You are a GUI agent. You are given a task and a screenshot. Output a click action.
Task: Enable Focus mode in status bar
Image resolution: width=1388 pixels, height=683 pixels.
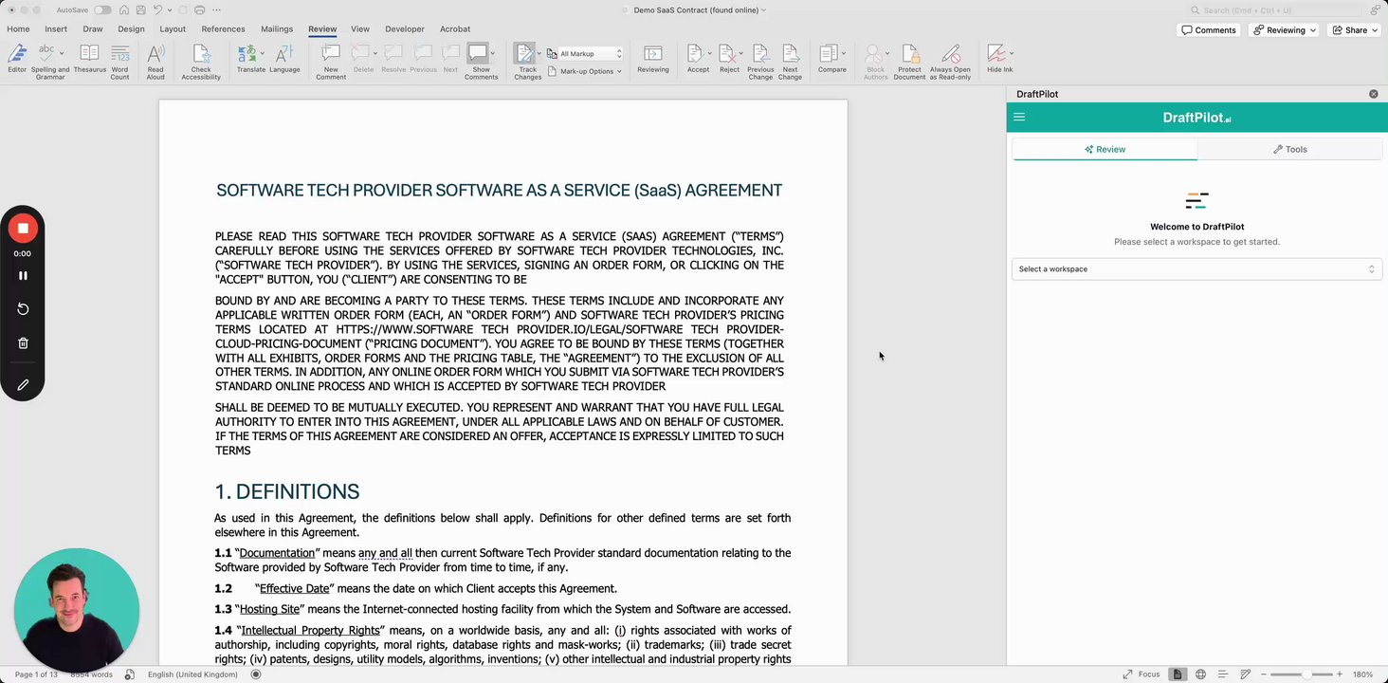(1141, 674)
